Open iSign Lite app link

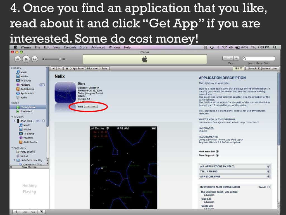tap(206, 199)
